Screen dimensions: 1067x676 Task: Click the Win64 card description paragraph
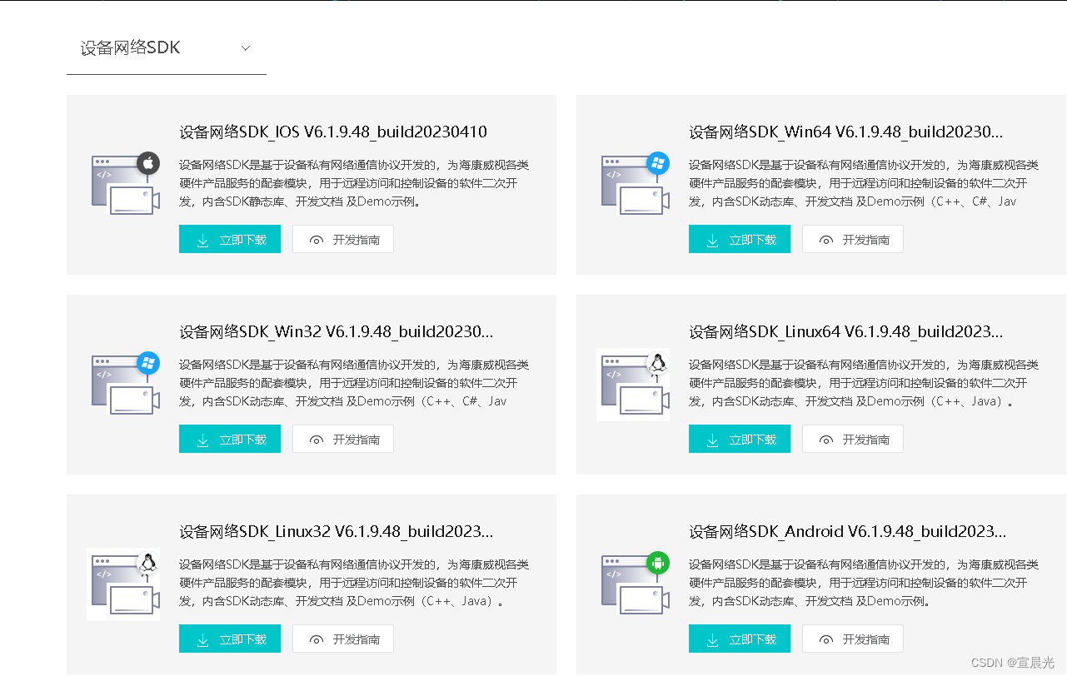(x=864, y=183)
